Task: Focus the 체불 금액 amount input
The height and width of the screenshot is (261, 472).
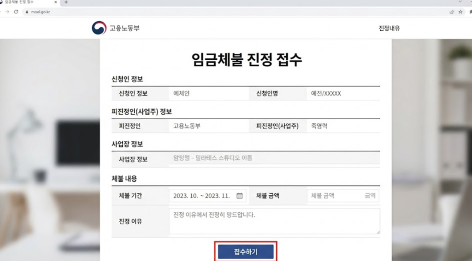Action: 343,196
